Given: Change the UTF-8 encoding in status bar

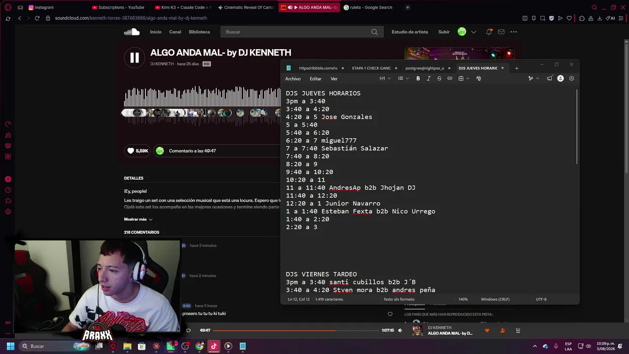Looking at the screenshot, I should (541, 299).
